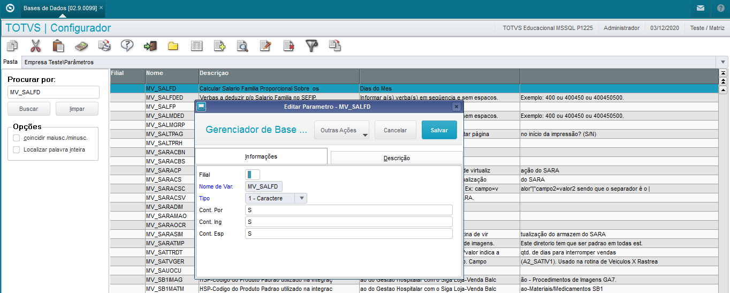Select the MV_SARACP row
The width and height of the screenshot is (730, 293).
[414, 170]
